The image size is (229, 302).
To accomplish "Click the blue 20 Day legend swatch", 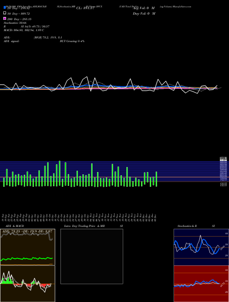I will point(5,8).
